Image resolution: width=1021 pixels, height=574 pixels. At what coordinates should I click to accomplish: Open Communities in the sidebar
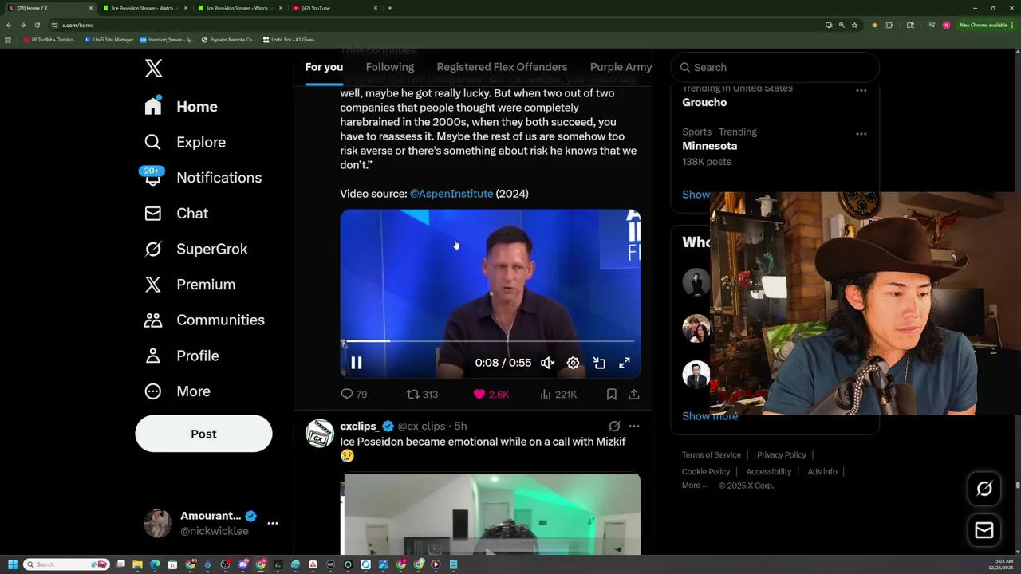(x=204, y=320)
